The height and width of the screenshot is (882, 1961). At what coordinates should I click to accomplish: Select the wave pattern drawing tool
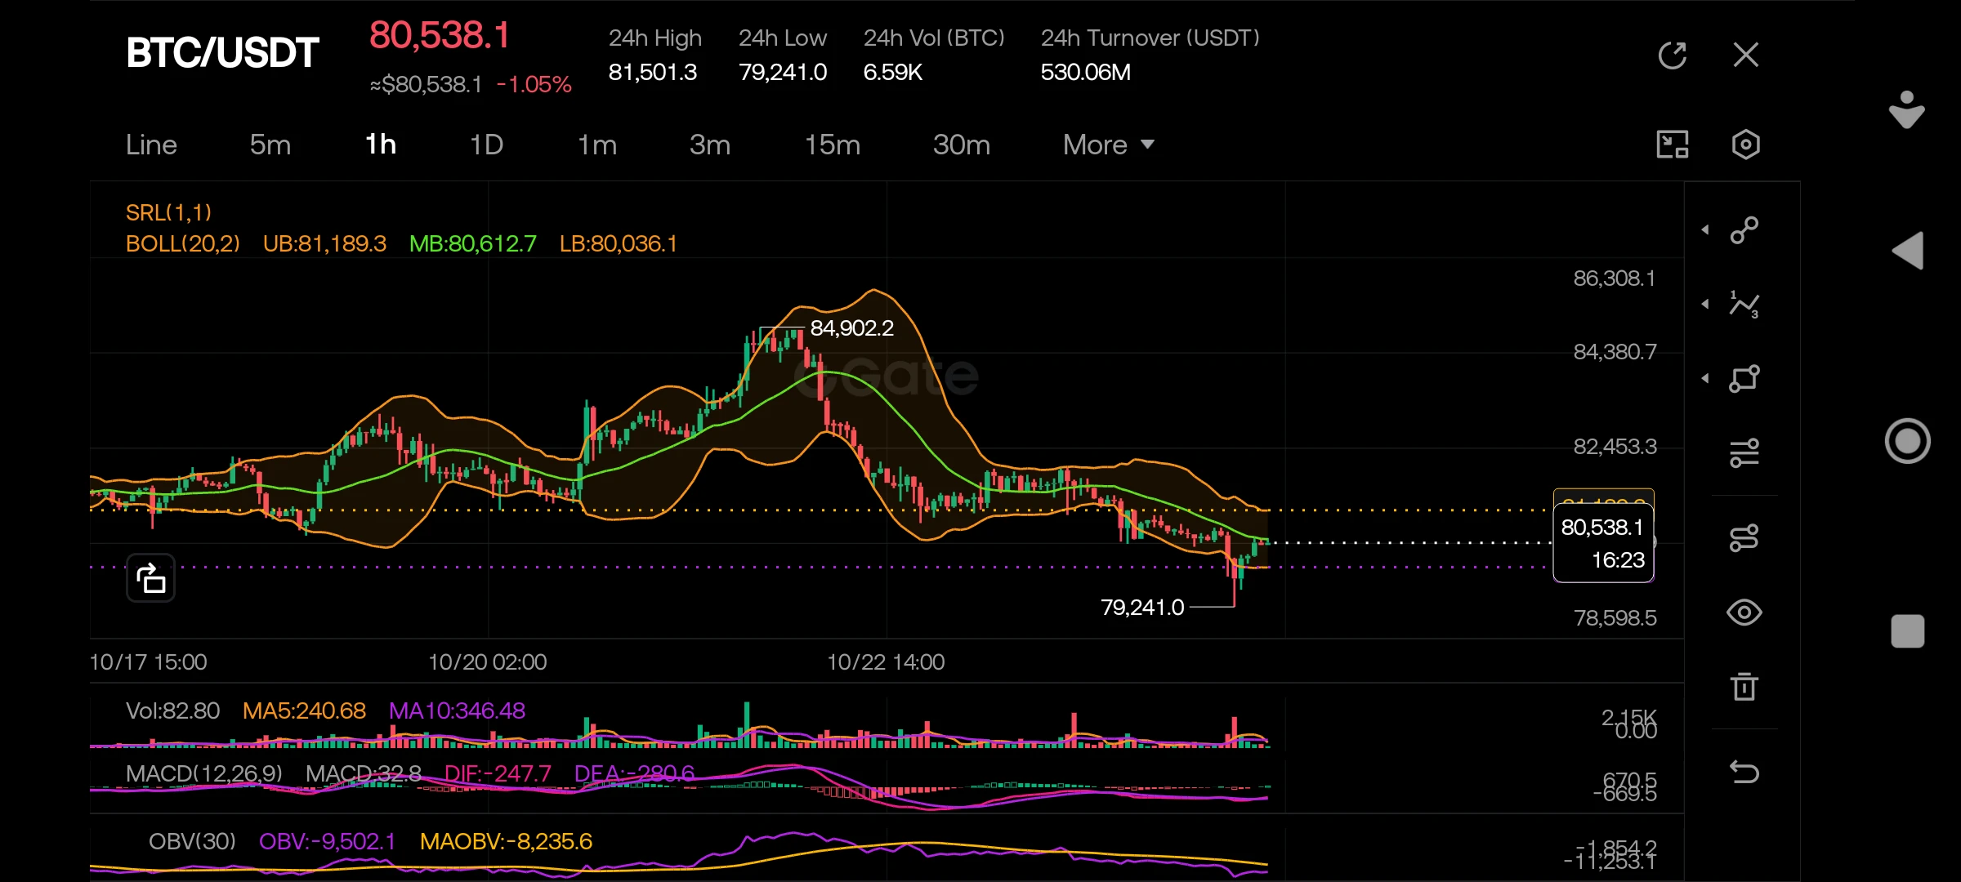(x=1744, y=305)
